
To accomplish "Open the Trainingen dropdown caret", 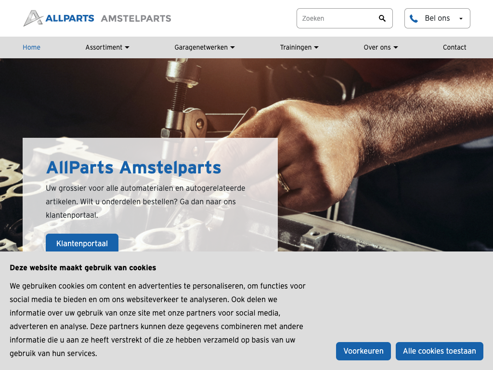I will point(316,48).
